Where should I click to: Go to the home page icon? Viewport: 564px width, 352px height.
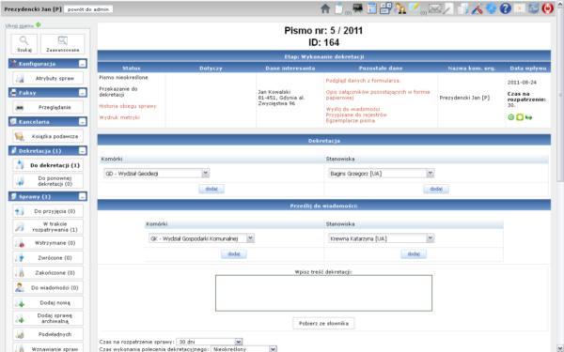[325, 8]
